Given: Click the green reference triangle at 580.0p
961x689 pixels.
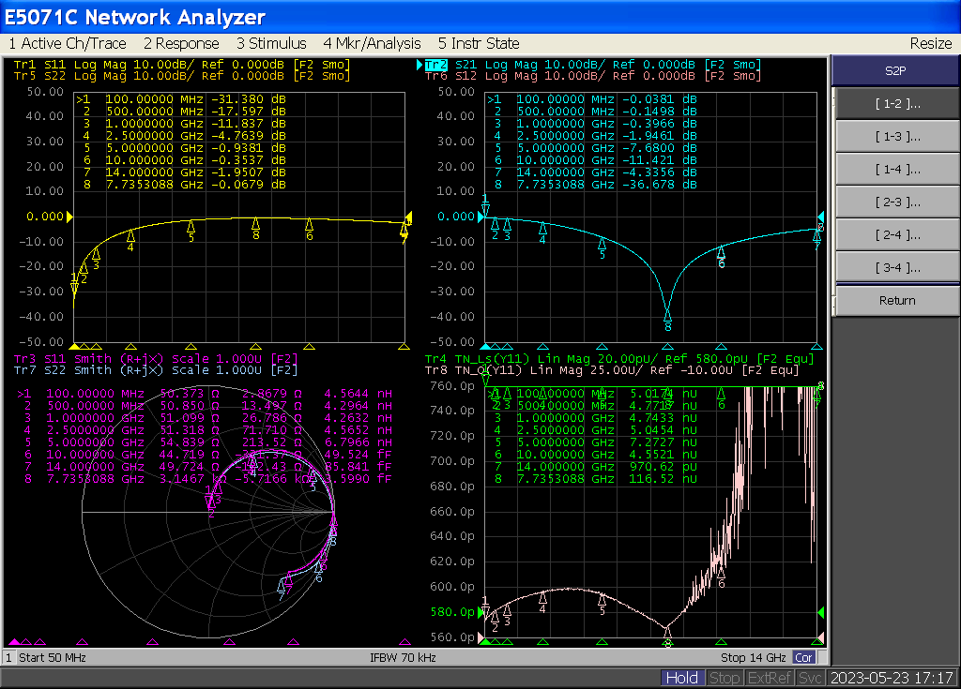Looking at the screenshot, I should click(x=480, y=612).
